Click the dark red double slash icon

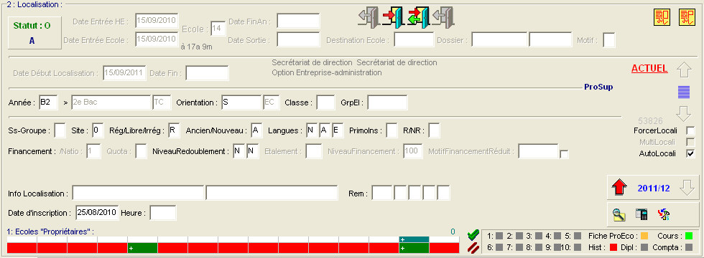pos(473,248)
